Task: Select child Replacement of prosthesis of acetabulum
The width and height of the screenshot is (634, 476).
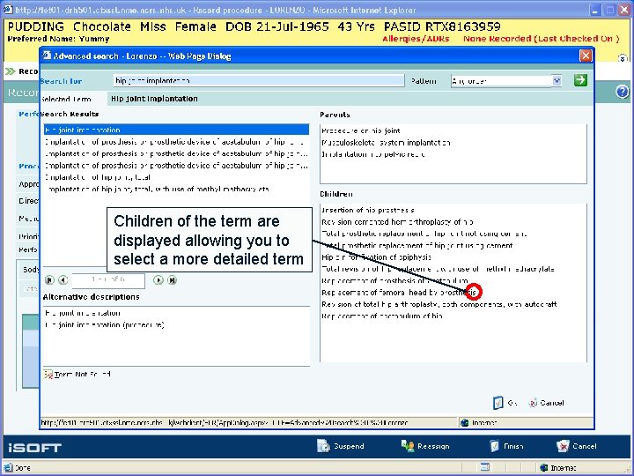Action: [x=394, y=280]
